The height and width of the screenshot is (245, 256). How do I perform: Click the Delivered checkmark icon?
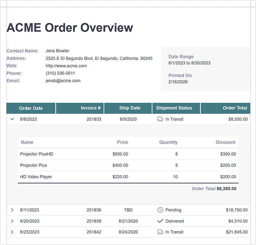[160, 221]
